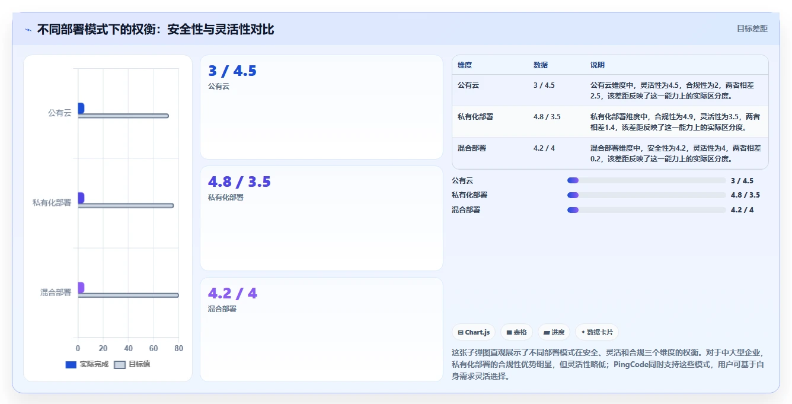Open the 3 / 4.5 公有云 data card
This screenshot has height=404, width=792.
point(321,107)
